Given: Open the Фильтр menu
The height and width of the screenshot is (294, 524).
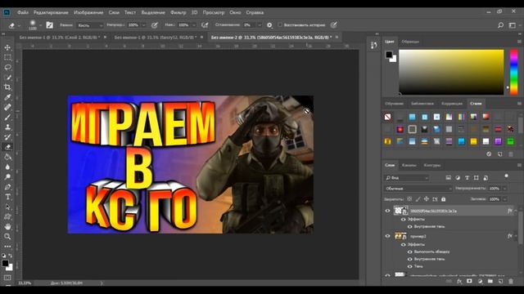Looking at the screenshot, I should 178,12.
